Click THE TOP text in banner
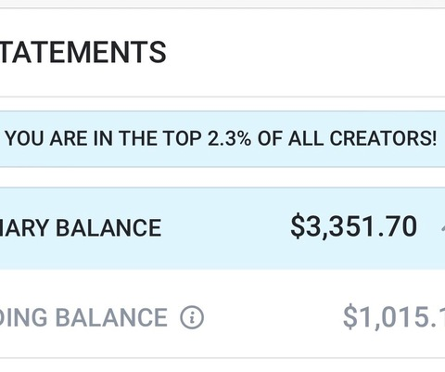This screenshot has width=445, height=372. pos(160,138)
